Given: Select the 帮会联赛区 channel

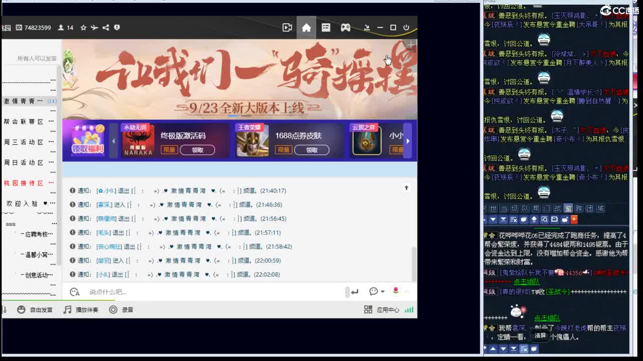Looking at the screenshot, I should 24,122.
